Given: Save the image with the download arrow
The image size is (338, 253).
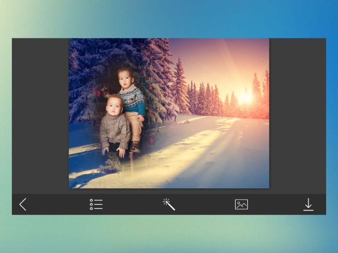Looking at the screenshot, I should click(308, 204).
